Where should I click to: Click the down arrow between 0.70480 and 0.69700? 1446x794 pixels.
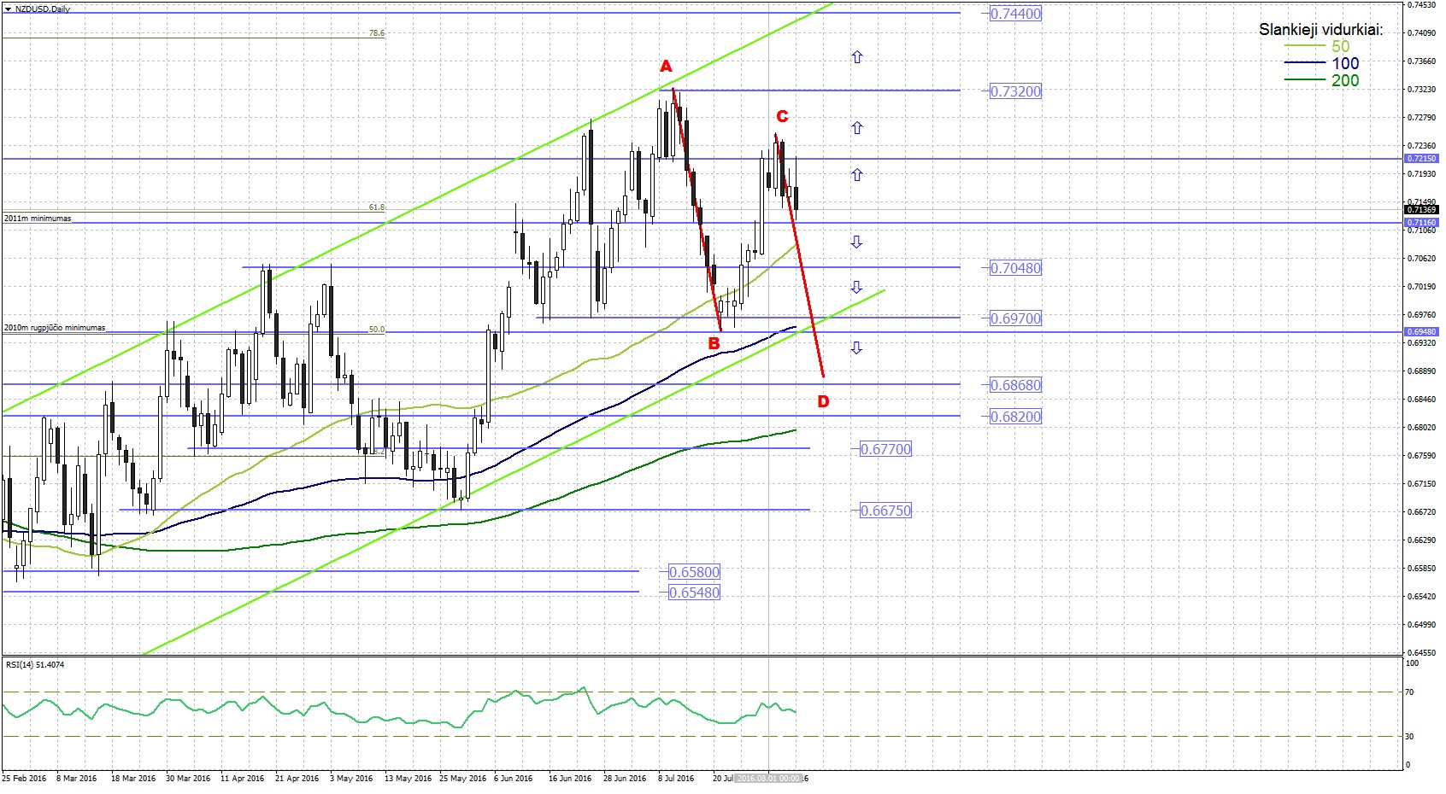coord(856,287)
